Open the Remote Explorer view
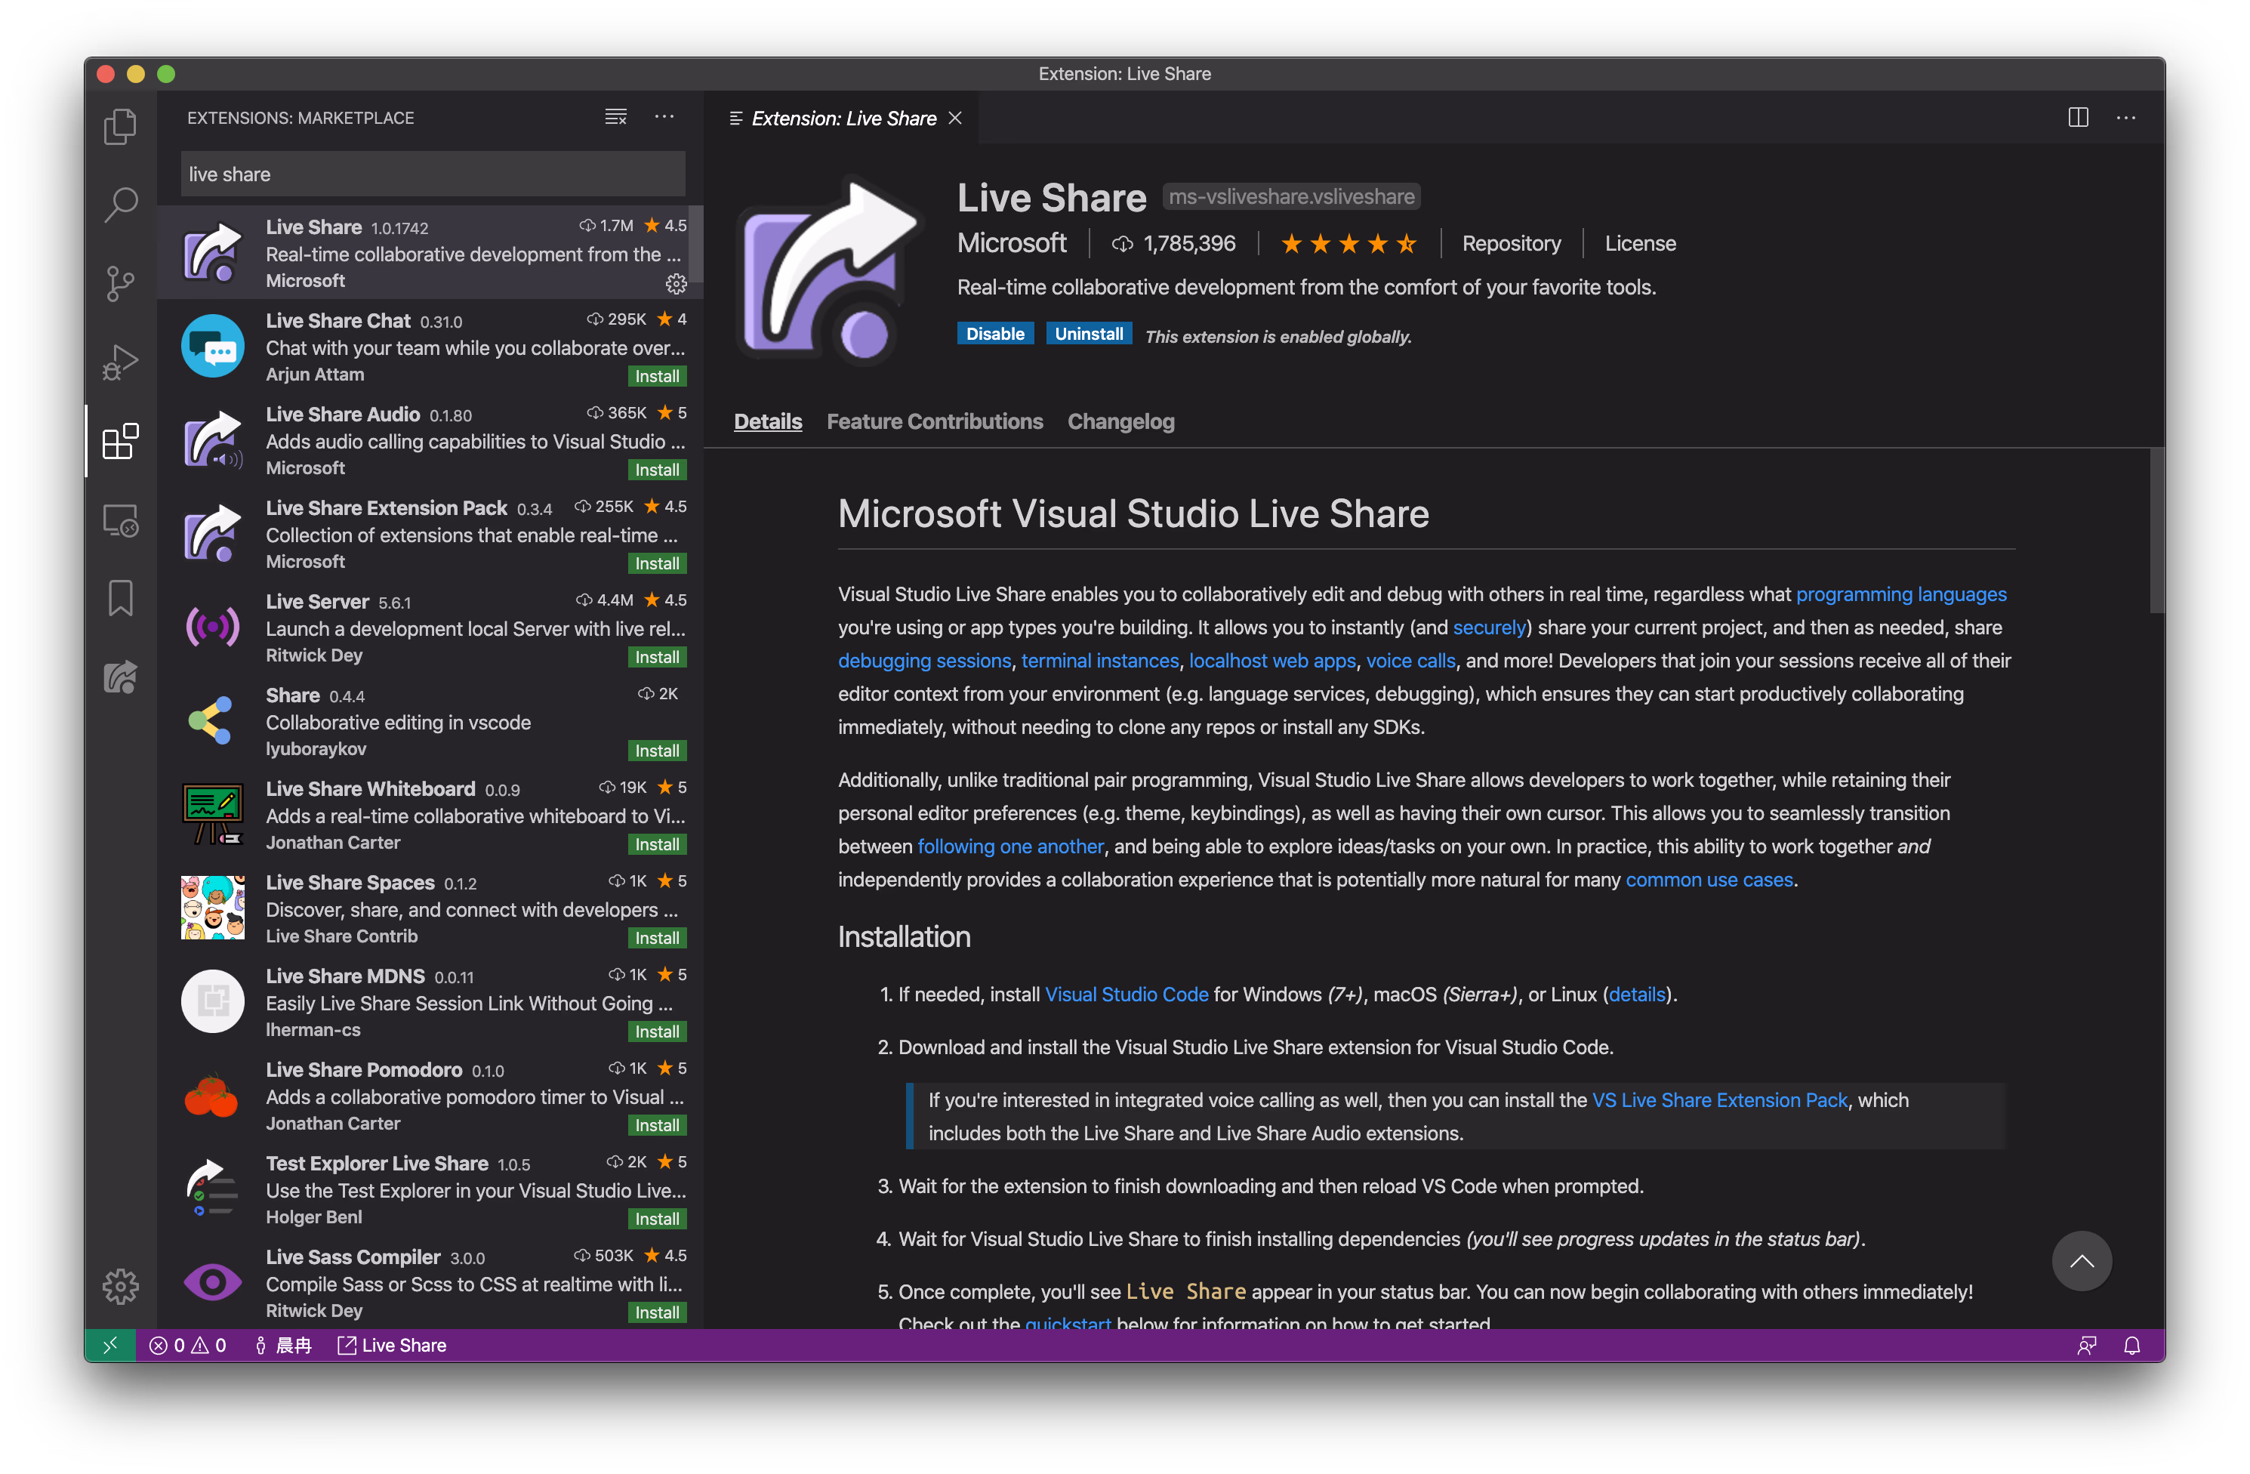Screen dimensions: 2250x1474 click(x=120, y=520)
